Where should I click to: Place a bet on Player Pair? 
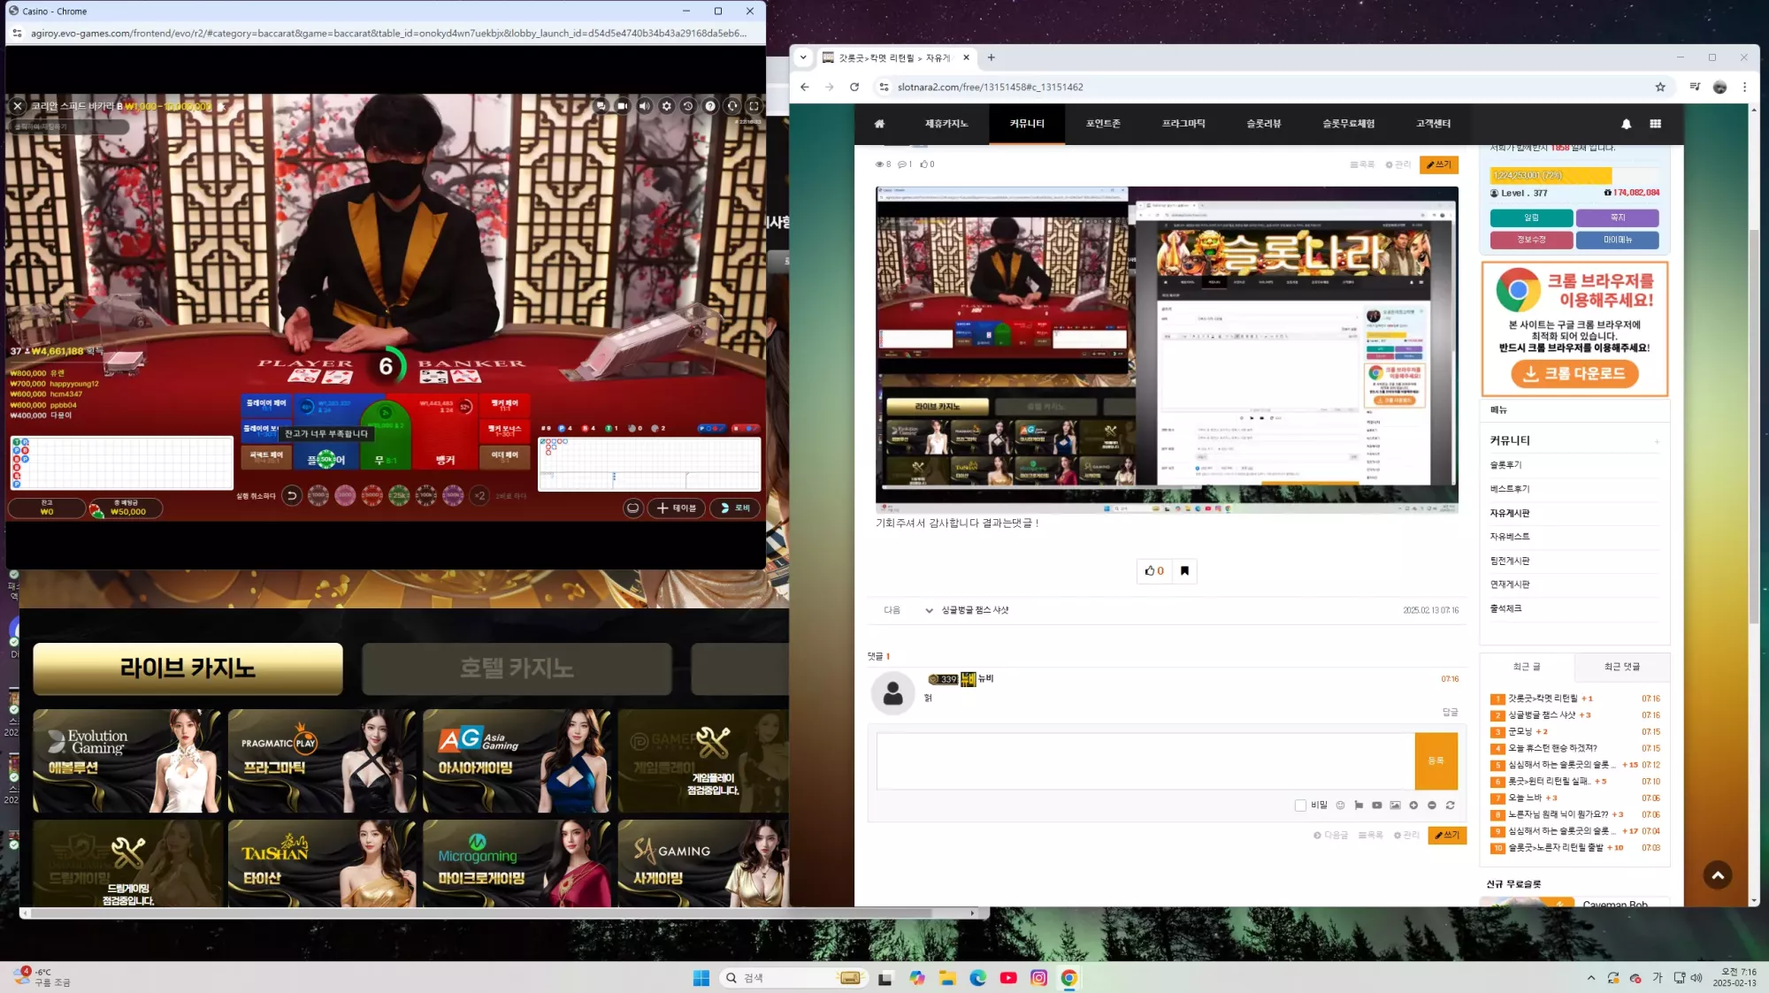[266, 405]
